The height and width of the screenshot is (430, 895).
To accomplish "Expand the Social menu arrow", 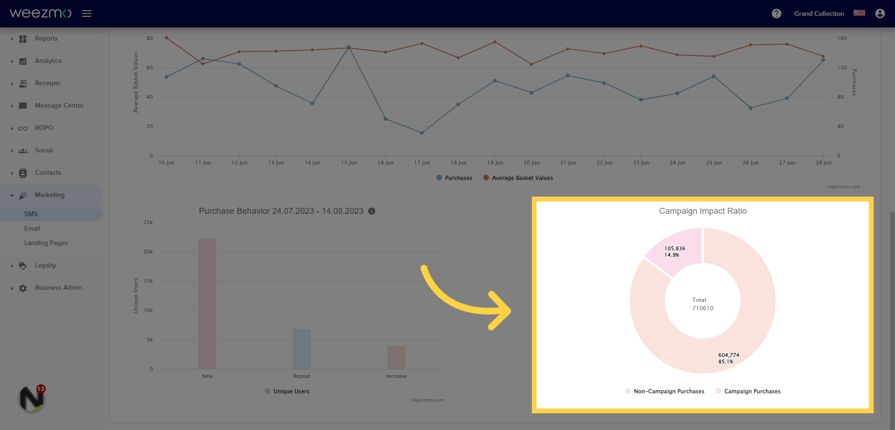I will click(x=12, y=151).
